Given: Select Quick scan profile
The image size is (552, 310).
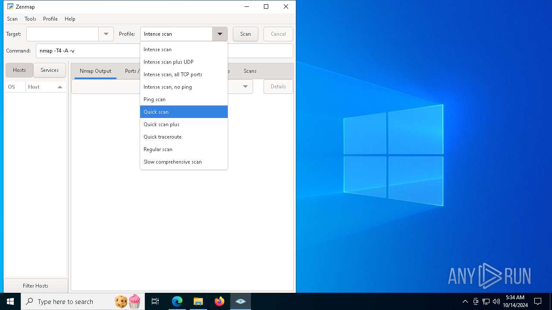Looking at the screenshot, I should (x=184, y=112).
